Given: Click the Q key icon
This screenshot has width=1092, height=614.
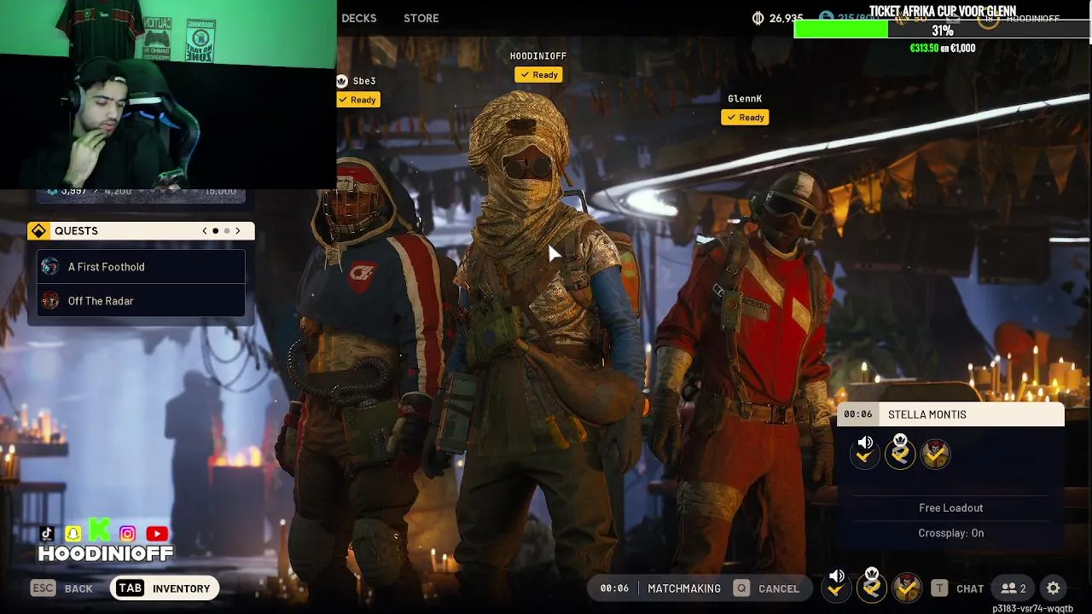Looking at the screenshot, I should pos(741,588).
